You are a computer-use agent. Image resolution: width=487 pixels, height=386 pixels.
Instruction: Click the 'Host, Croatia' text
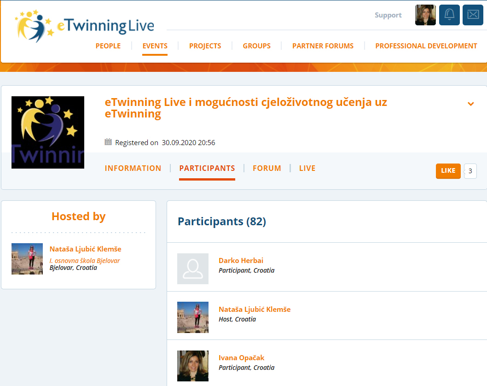238,319
